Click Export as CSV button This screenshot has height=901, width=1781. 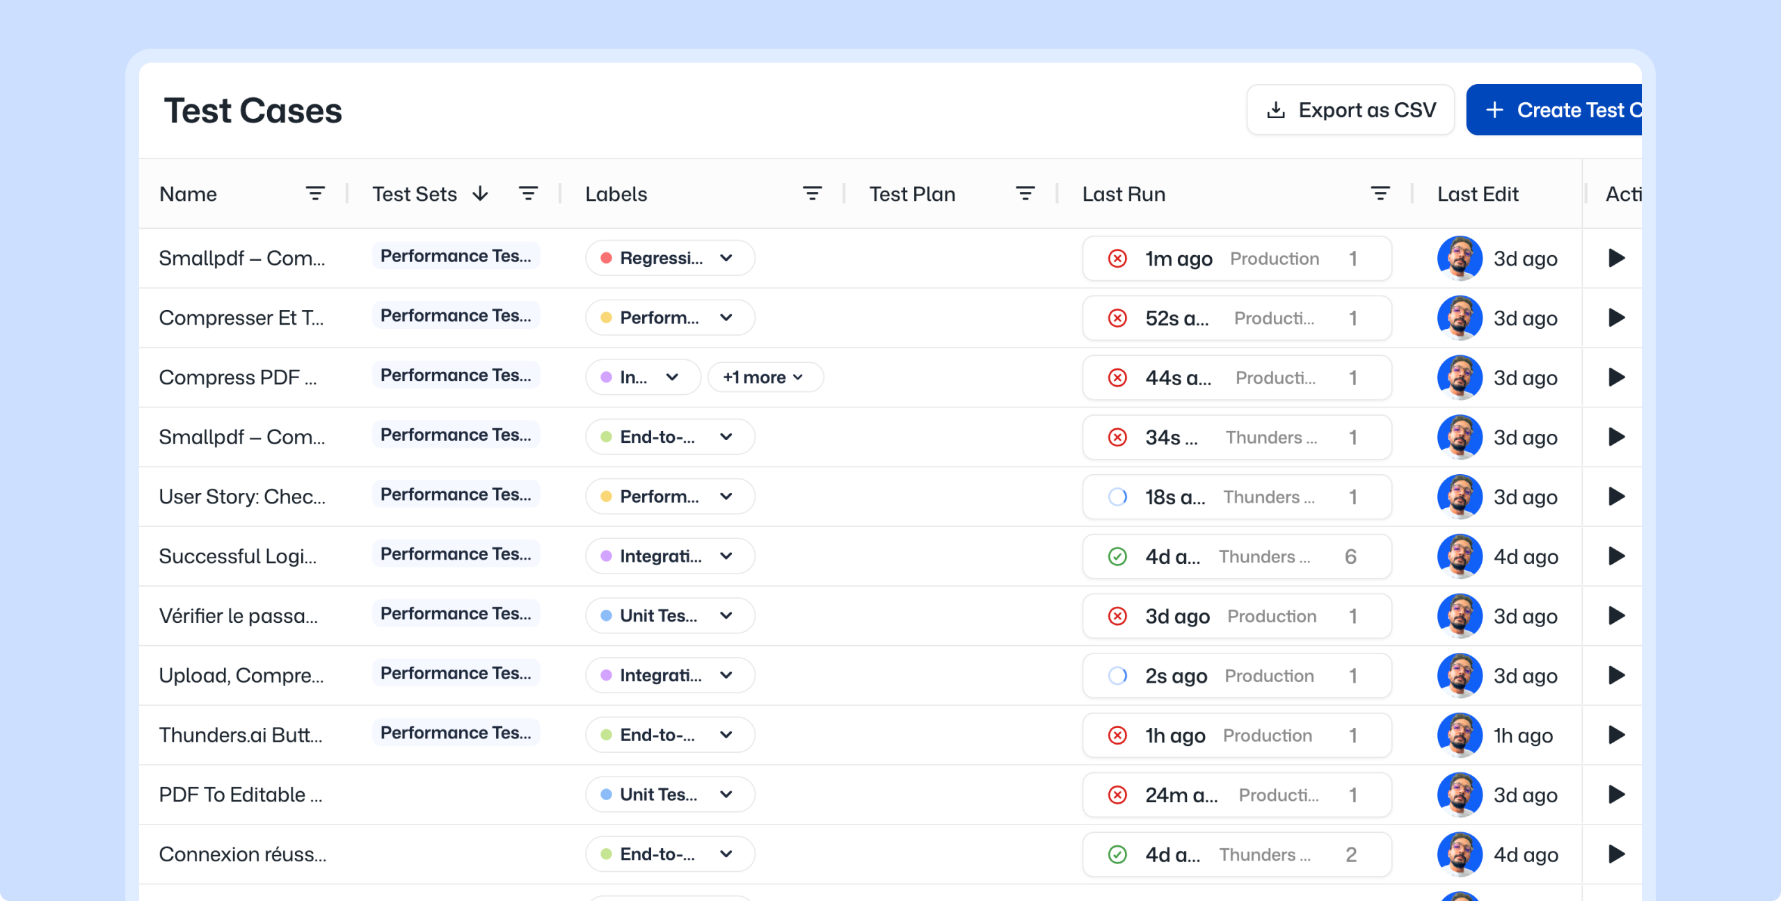tap(1350, 110)
